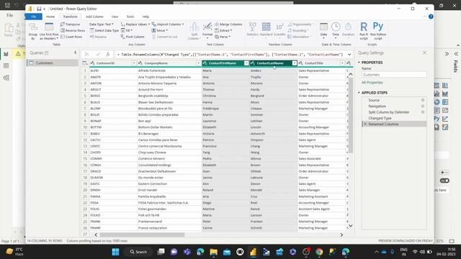
Task: Click Use First Row as Headers
Action: (49, 31)
